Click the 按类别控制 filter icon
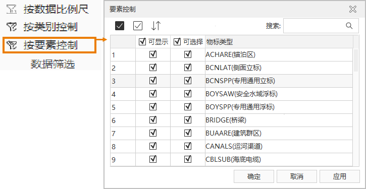Screen dimensions: 366x189 [11, 27]
